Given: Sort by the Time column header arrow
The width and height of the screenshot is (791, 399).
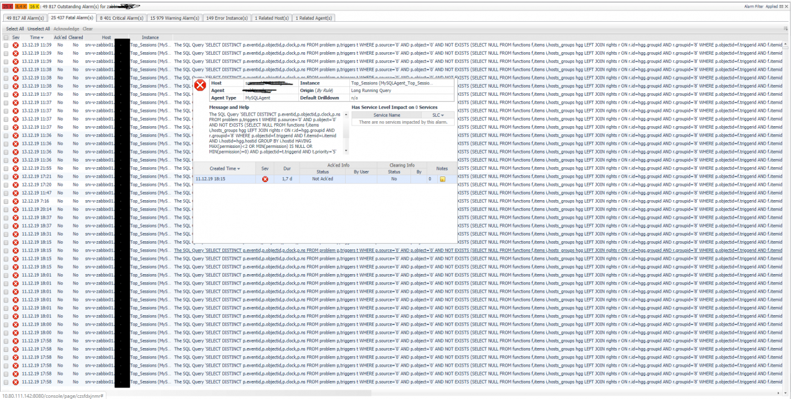Looking at the screenshot, I should (x=41, y=37).
